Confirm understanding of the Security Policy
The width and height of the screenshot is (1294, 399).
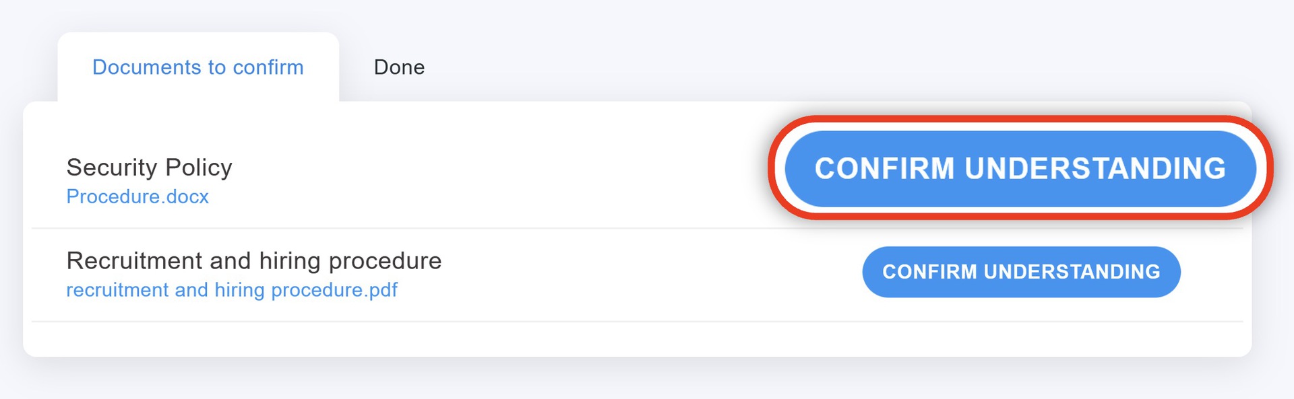(x=1020, y=168)
